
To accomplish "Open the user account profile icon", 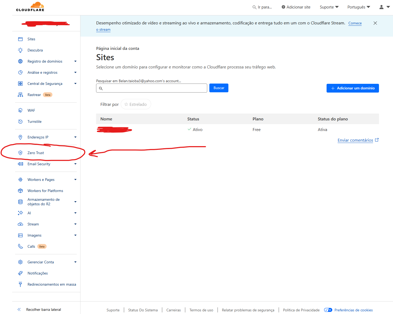I will pyautogui.click(x=381, y=7).
